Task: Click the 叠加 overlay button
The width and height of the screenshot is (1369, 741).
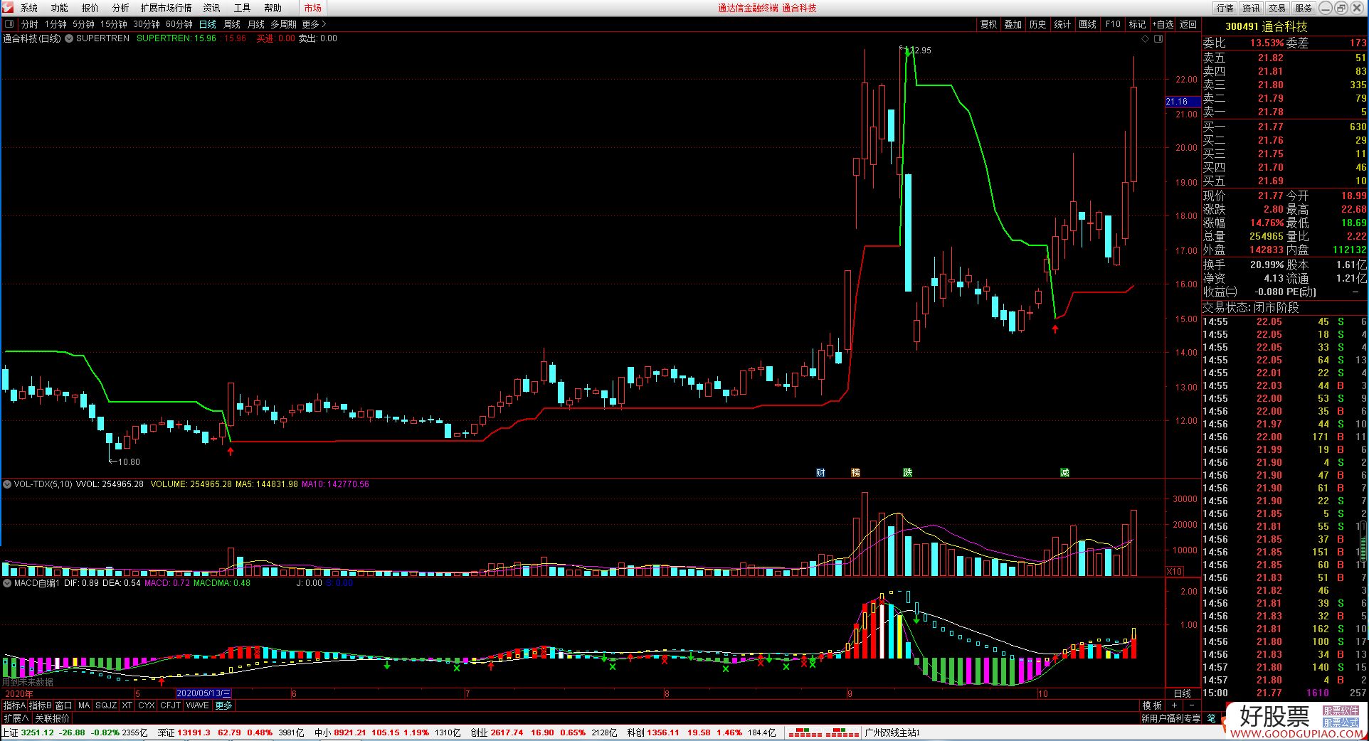Action: [x=1013, y=24]
